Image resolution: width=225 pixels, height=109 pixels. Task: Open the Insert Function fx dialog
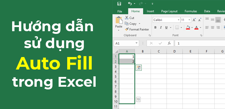coord(169,43)
